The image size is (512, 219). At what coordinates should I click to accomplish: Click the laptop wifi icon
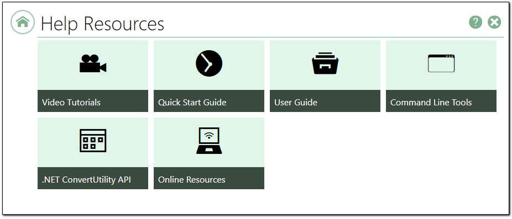(x=209, y=141)
